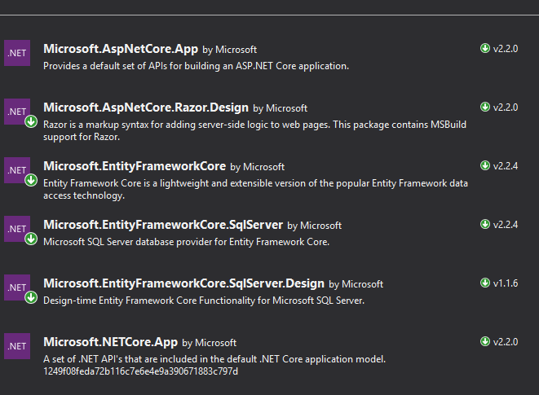Click update badge on EntityFrameworkCore.SqlServer package icon
The image size is (539, 395).
click(31, 239)
